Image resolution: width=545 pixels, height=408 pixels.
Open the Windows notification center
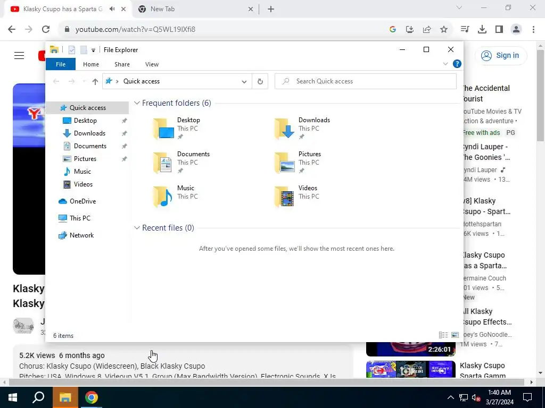(x=527, y=397)
